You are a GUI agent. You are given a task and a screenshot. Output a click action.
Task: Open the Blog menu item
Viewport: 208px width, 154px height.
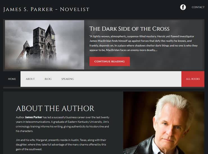point(48,79)
